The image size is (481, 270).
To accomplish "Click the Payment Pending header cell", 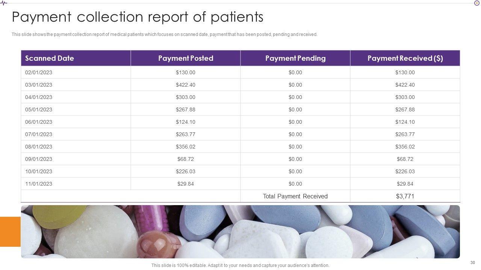I will [x=295, y=58].
